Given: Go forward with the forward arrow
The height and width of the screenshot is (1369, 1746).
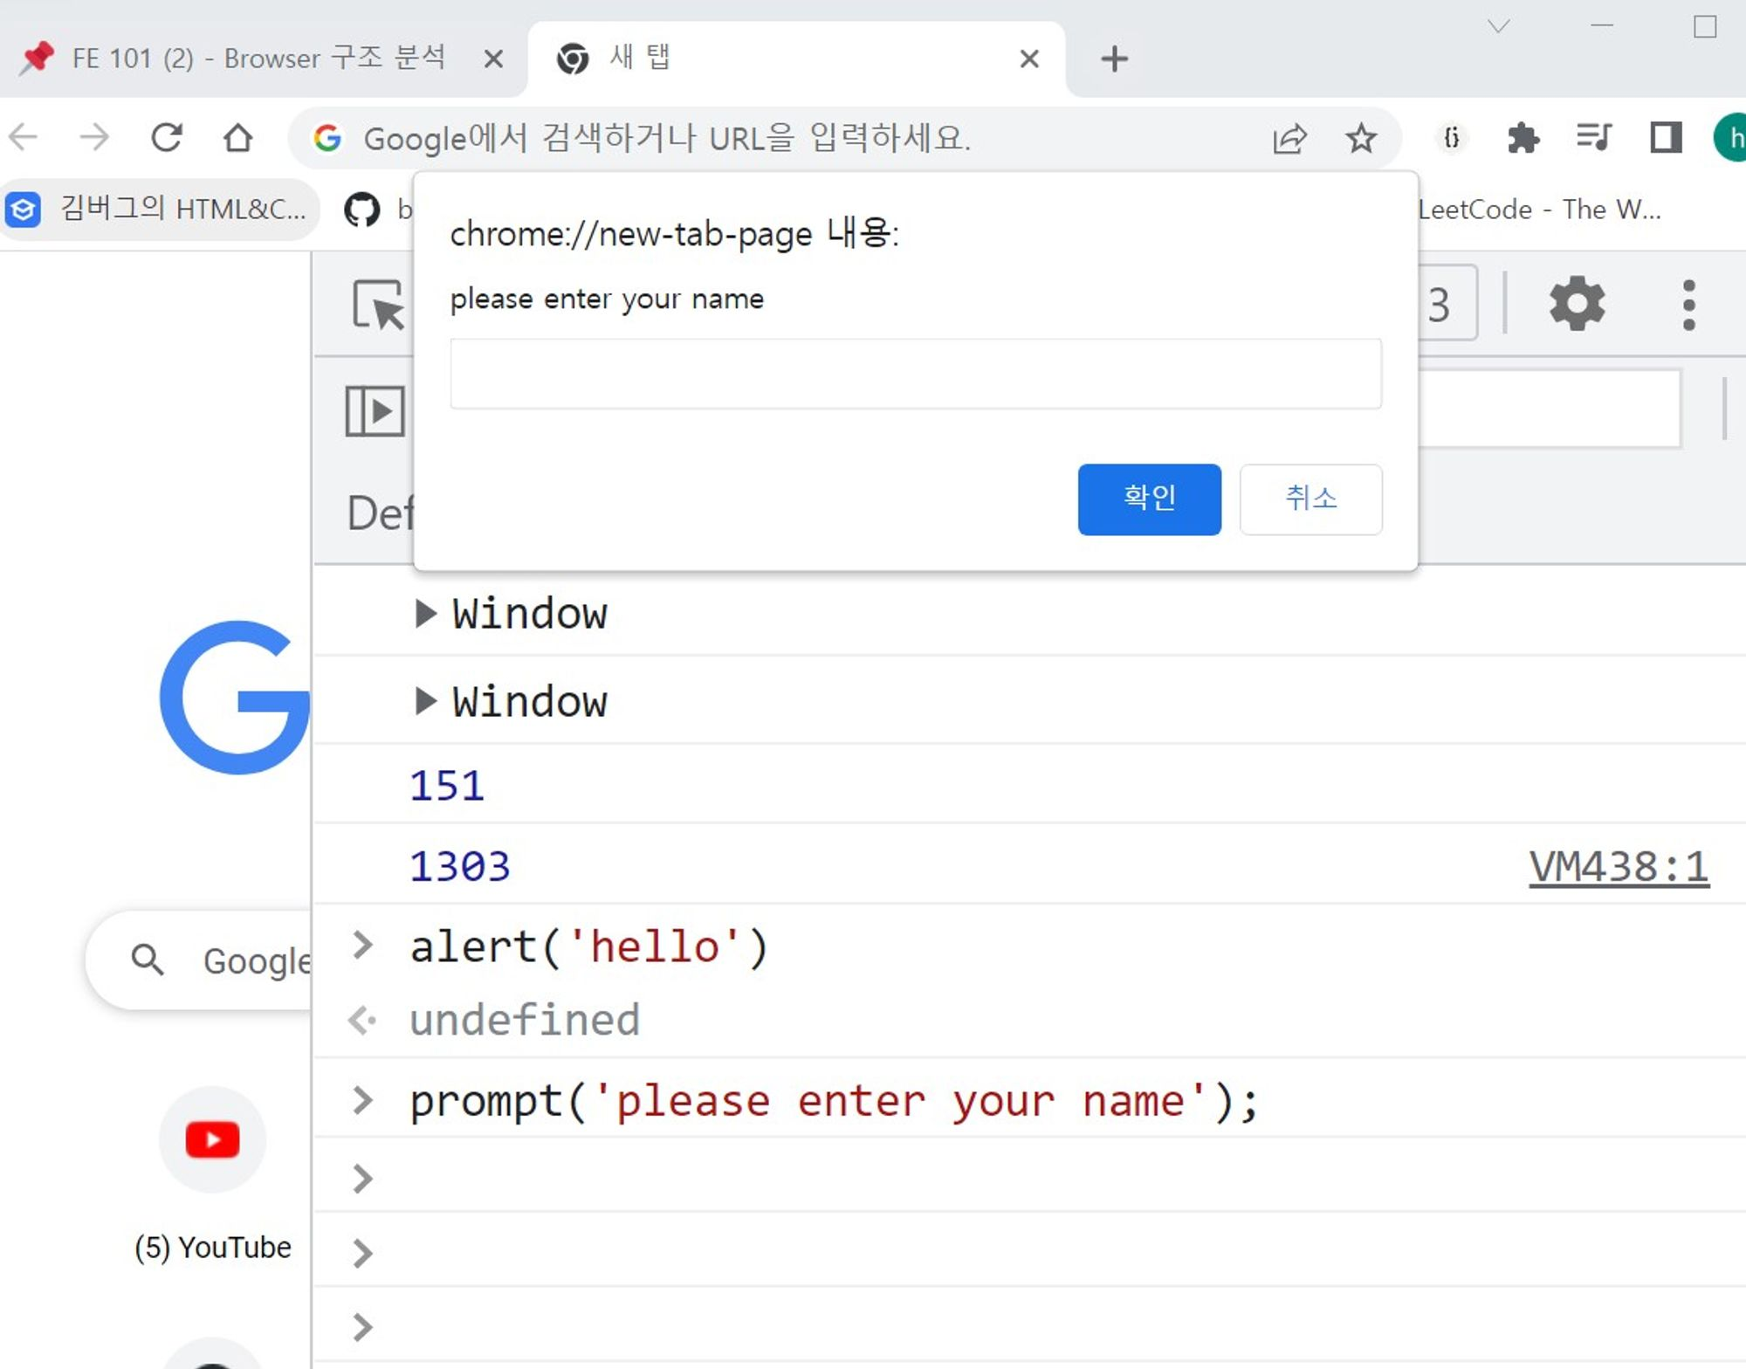Looking at the screenshot, I should (x=94, y=137).
